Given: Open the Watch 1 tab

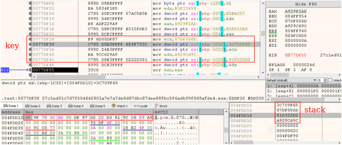Looking at the screenshot, I should 120,106.
